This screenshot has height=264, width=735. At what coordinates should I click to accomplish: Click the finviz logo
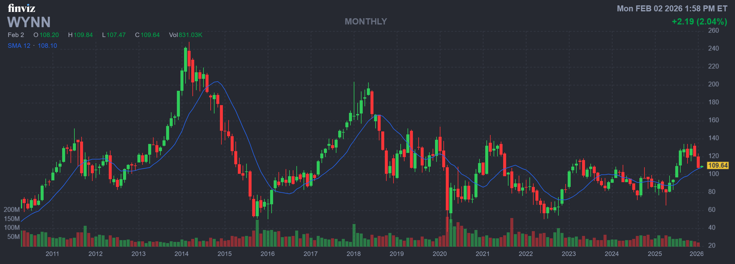[22, 8]
